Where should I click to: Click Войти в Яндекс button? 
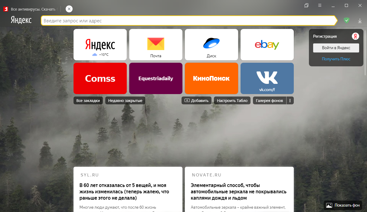(336, 48)
